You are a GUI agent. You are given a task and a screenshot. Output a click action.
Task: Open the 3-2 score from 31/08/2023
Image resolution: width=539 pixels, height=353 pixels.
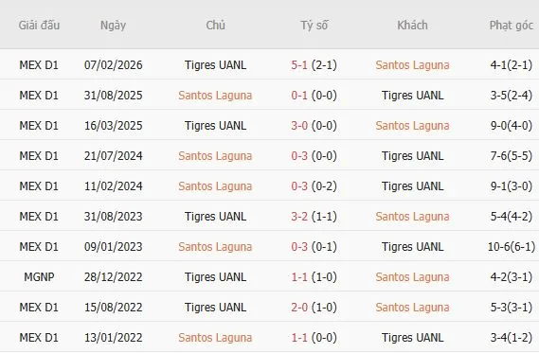click(299, 217)
